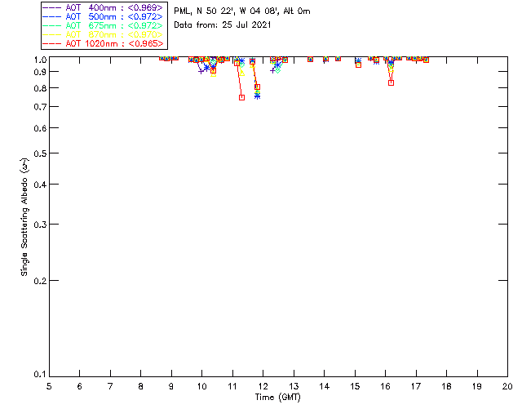Click the y-axis tick label 0.2

pos(40,281)
